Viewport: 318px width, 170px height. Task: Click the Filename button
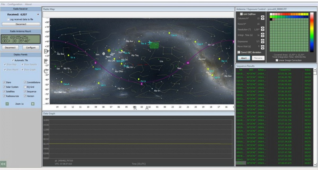258,58
